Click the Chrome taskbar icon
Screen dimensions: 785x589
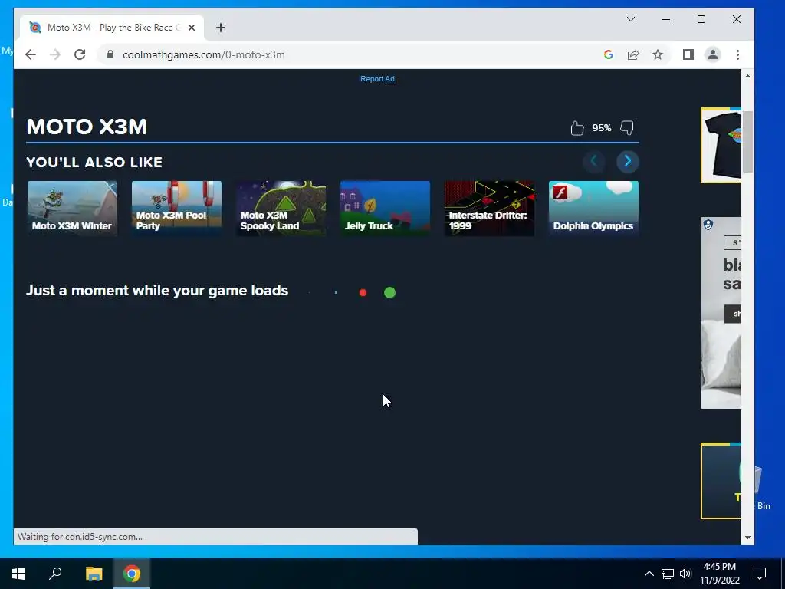[x=132, y=574]
